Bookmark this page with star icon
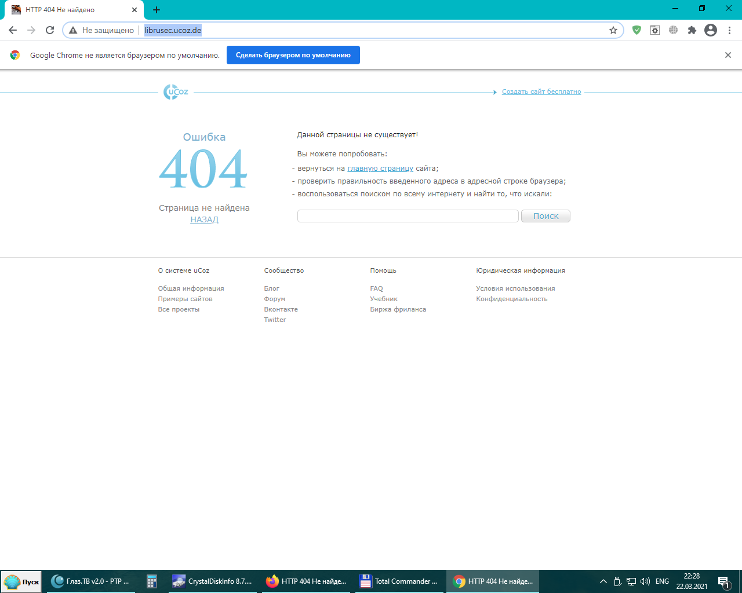The height and width of the screenshot is (593, 742). pyautogui.click(x=613, y=30)
